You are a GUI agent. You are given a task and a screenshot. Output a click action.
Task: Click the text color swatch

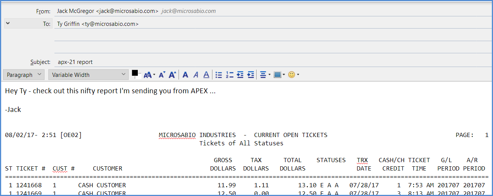tap(135, 73)
